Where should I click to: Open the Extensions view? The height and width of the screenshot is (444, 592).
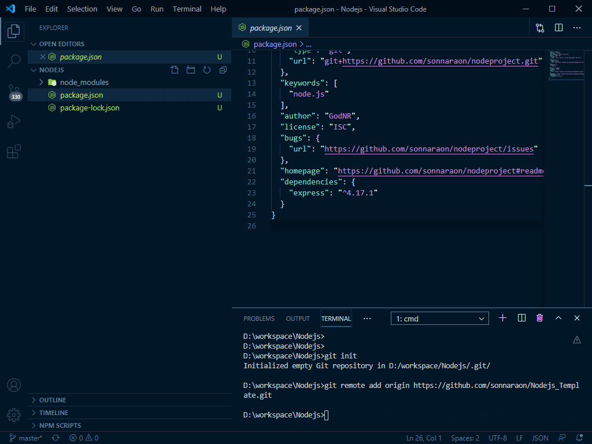[14, 152]
